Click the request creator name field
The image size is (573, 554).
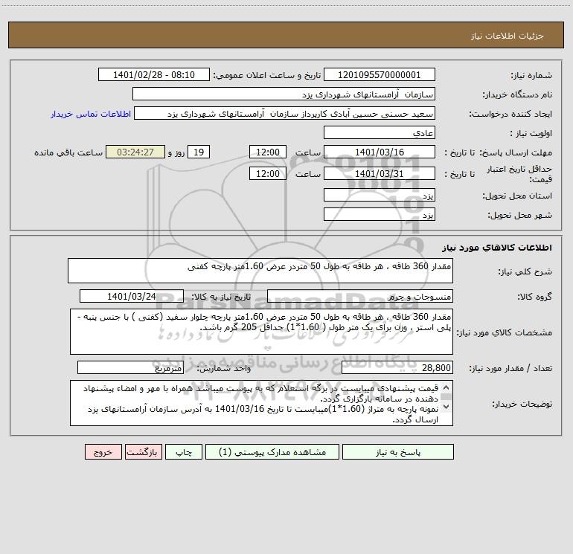pyautogui.click(x=285, y=113)
